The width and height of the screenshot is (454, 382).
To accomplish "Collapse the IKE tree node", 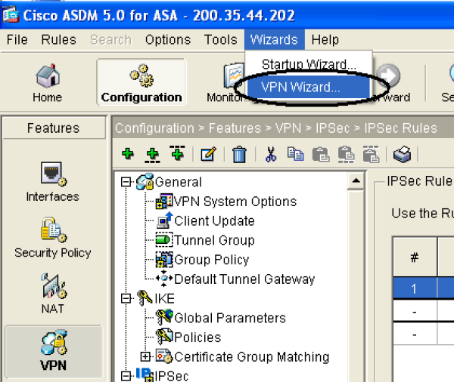I will [126, 298].
